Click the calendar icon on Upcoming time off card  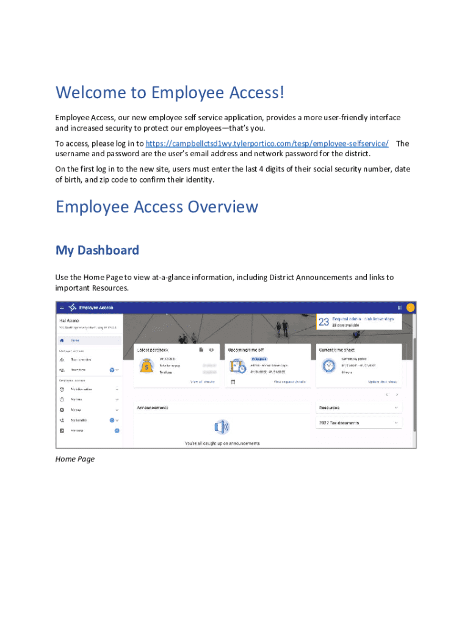click(x=233, y=381)
